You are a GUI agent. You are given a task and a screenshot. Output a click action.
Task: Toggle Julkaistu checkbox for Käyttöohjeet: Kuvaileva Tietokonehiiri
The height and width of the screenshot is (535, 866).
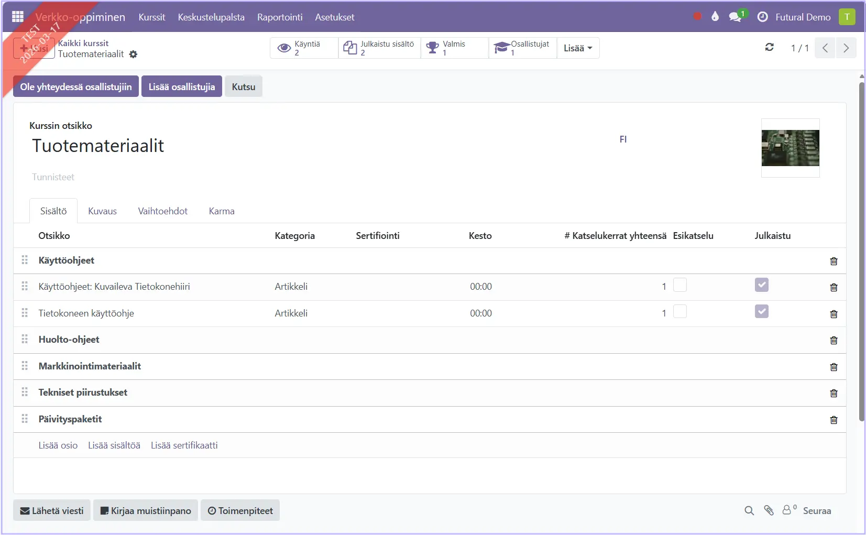pos(761,285)
